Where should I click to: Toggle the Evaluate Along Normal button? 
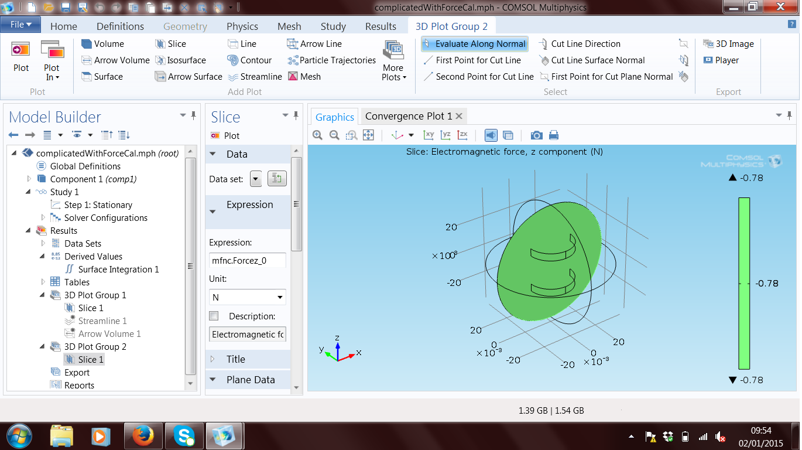pyautogui.click(x=474, y=44)
